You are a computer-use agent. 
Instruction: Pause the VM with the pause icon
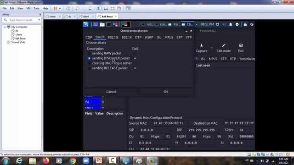point(55,8)
